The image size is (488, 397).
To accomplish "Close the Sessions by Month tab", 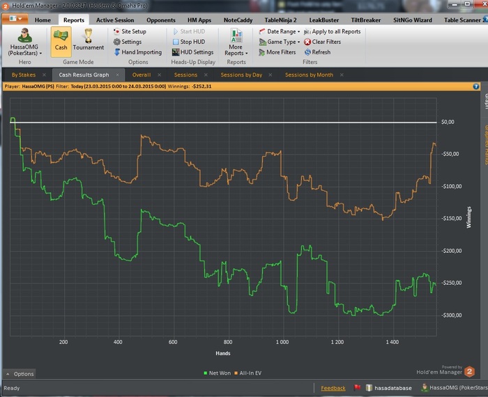I will [342, 75].
